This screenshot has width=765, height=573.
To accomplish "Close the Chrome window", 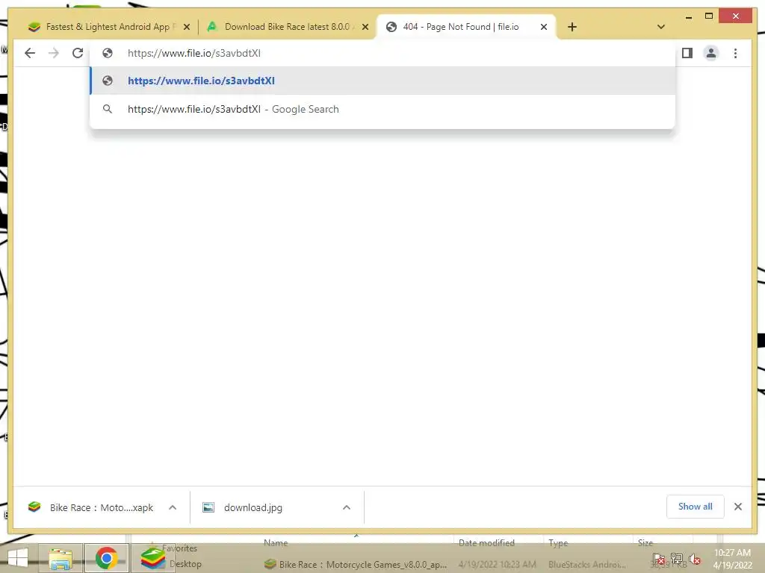I will (x=736, y=16).
